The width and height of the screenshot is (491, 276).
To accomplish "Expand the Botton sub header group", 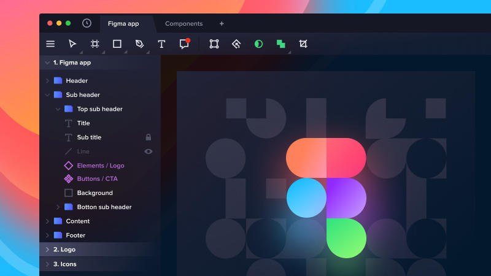I will [58, 207].
